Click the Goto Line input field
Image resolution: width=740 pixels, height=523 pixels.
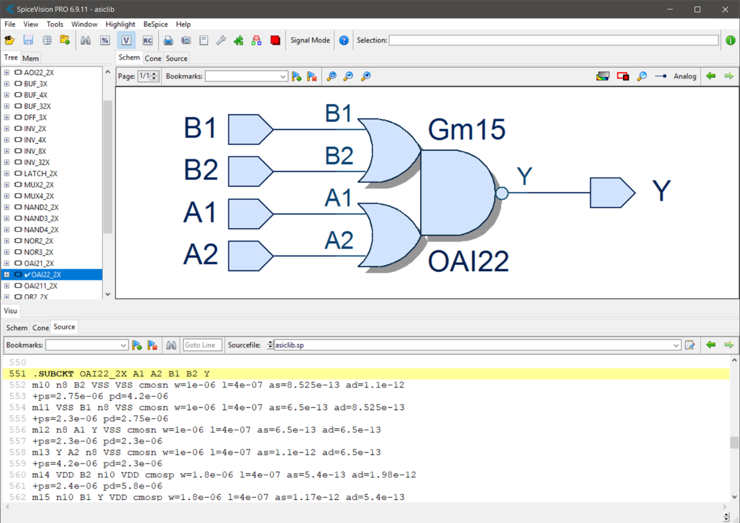(201, 345)
